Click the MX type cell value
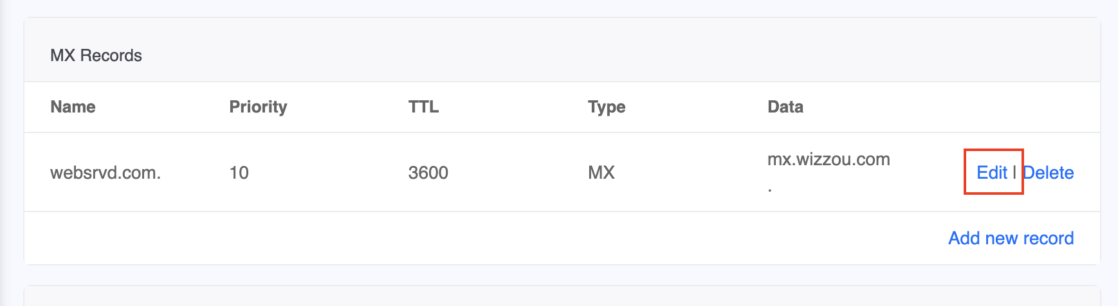This screenshot has height=306, width=1118. (601, 172)
